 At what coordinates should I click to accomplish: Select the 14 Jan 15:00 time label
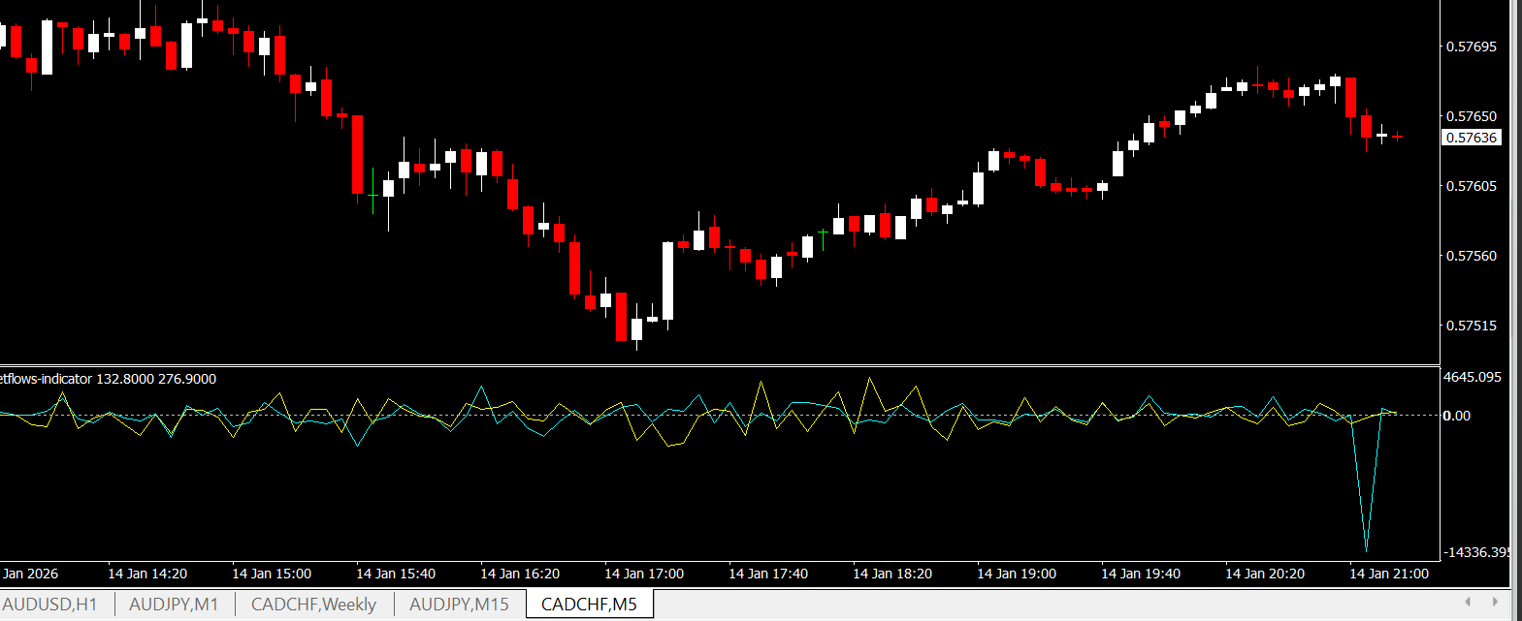click(272, 574)
